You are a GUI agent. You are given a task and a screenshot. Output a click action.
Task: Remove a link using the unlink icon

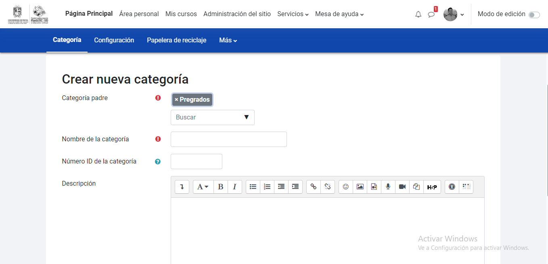(x=327, y=186)
